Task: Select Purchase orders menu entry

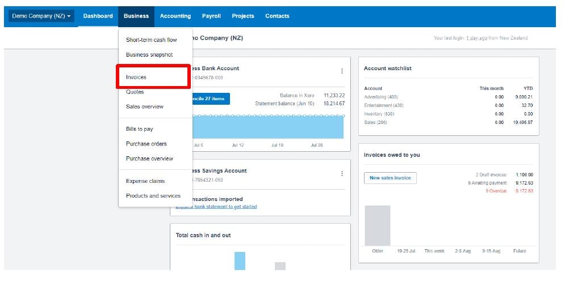Action: coord(147,144)
